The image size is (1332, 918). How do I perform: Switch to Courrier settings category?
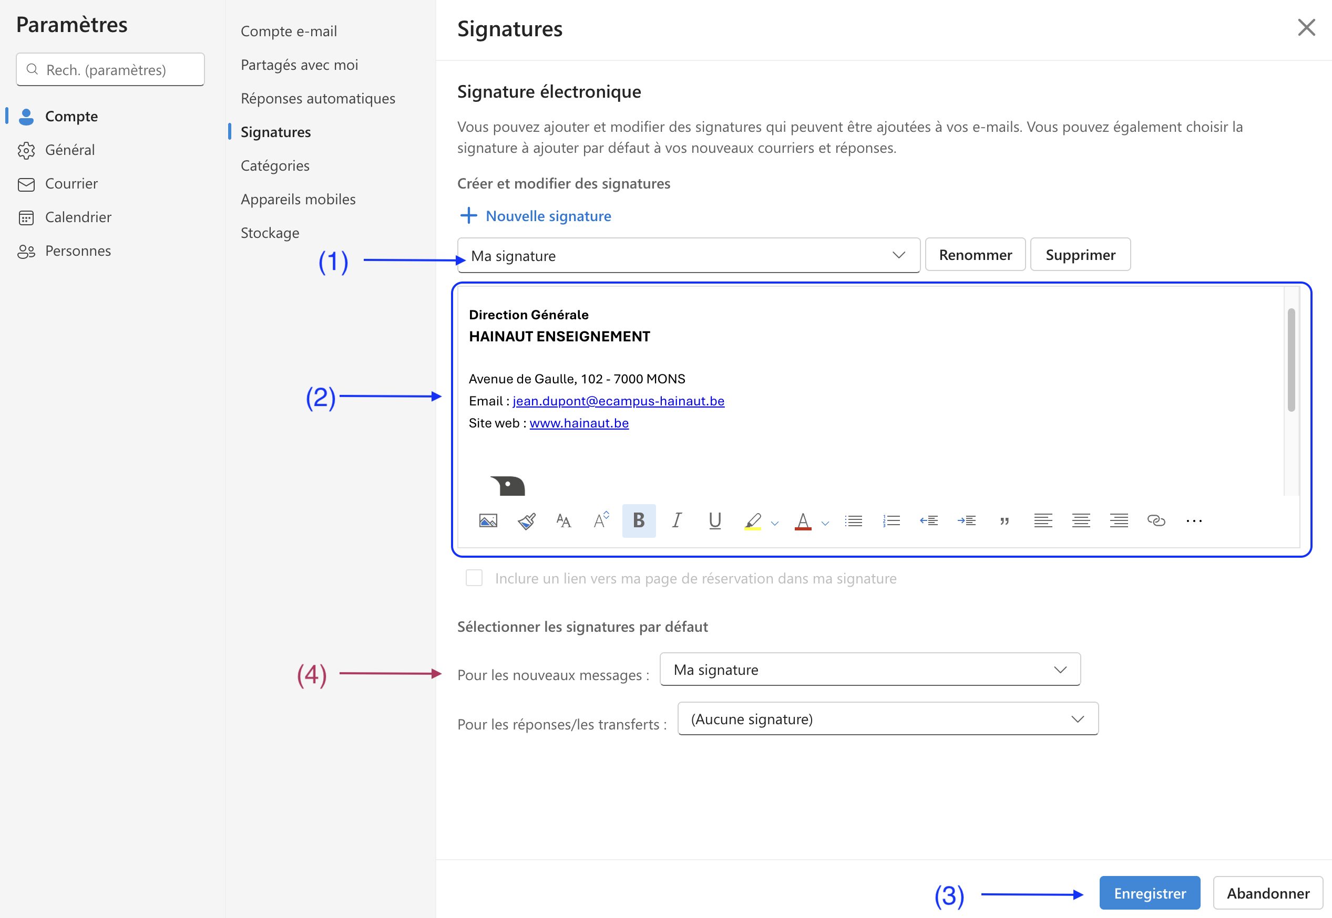(71, 183)
